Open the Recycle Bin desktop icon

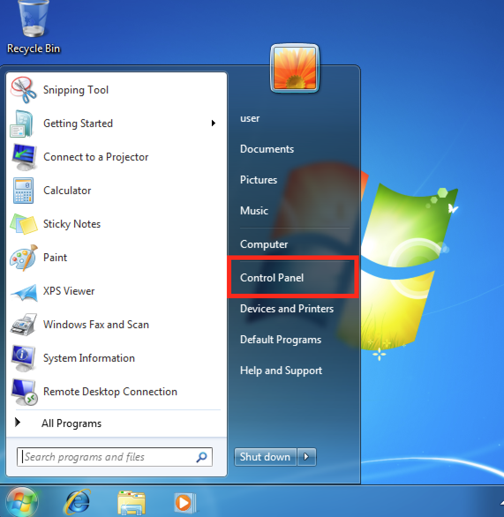[33, 19]
